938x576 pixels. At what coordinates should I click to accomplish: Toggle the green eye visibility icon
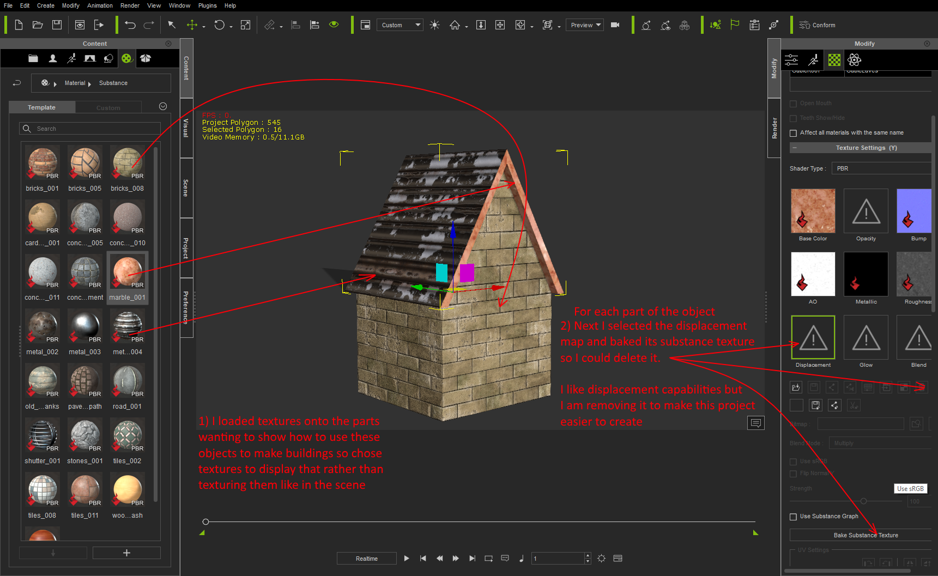334,25
